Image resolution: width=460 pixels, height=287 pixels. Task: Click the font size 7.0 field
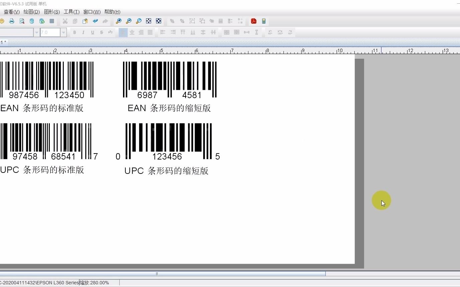(x=50, y=32)
